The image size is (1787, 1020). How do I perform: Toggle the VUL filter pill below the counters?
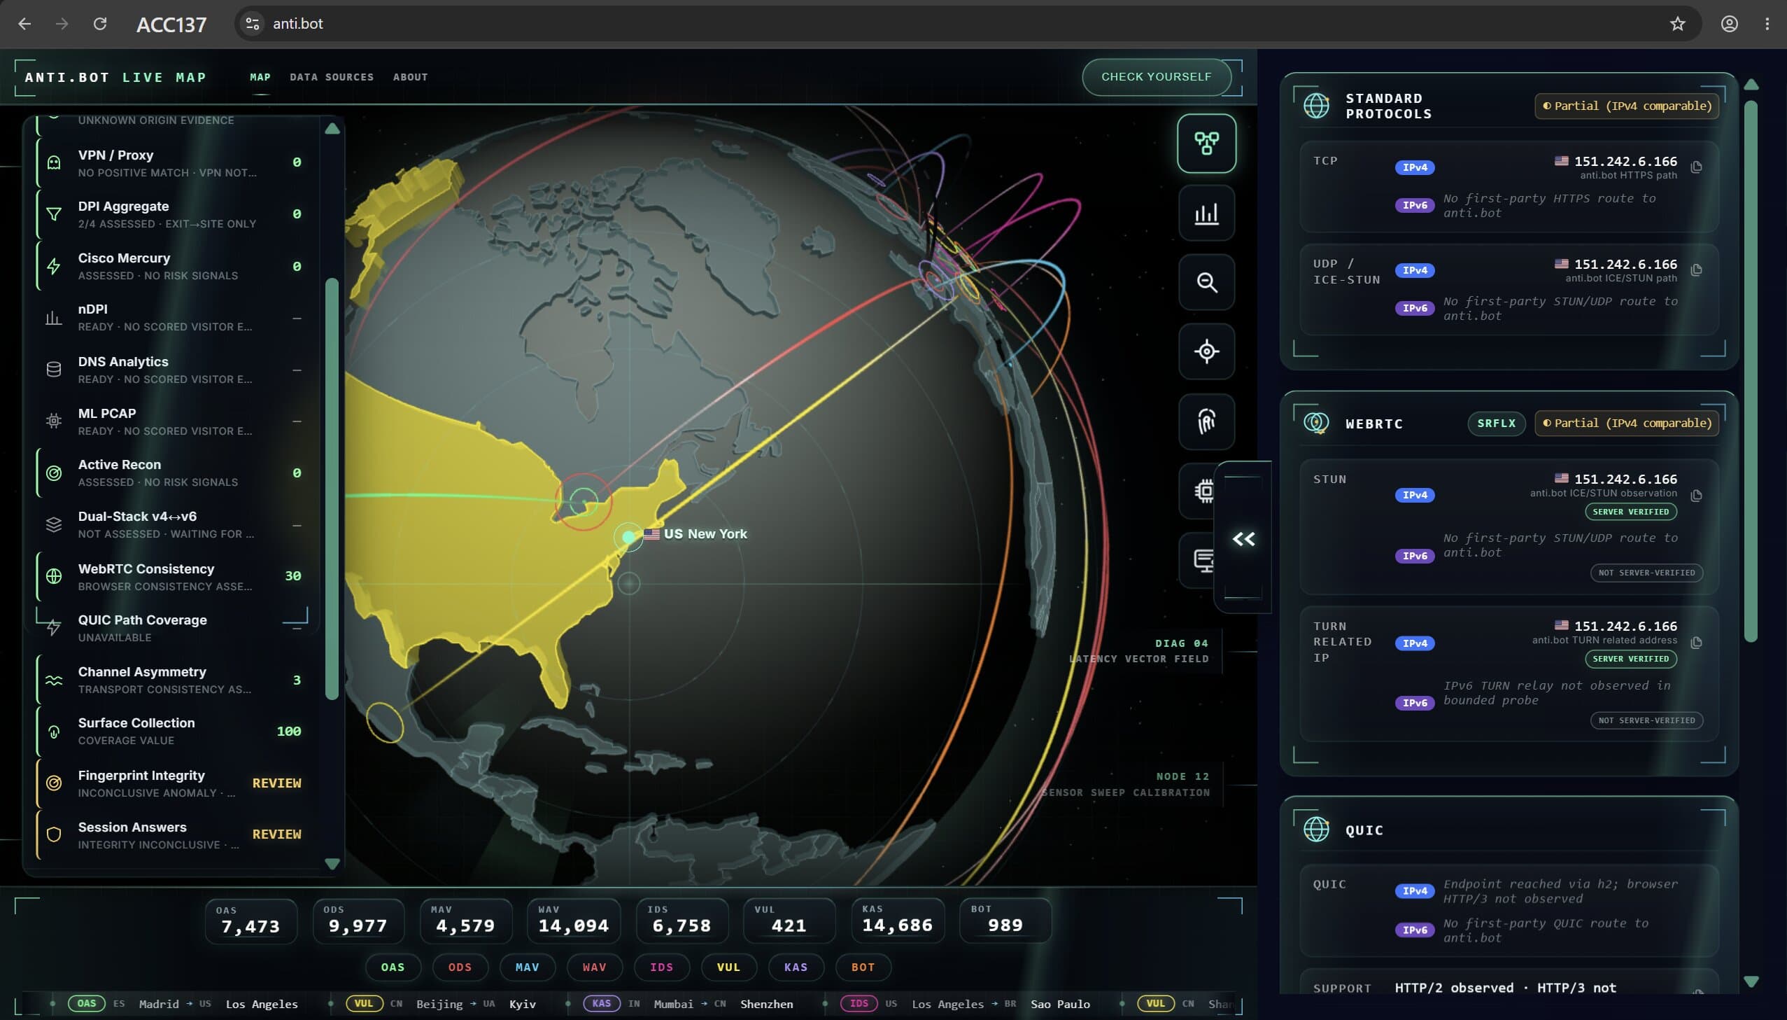click(x=728, y=967)
